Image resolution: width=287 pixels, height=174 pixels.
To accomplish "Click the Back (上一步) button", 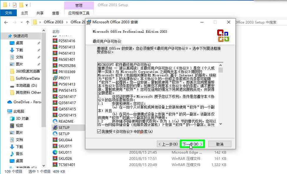I will (168, 144).
